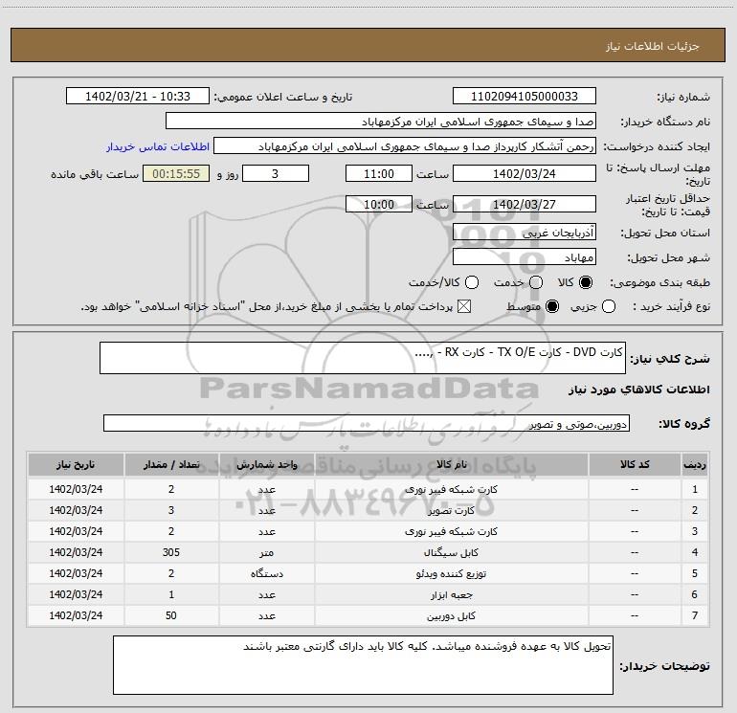Click the کد کالا column header
737x713 pixels.
point(635,465)
